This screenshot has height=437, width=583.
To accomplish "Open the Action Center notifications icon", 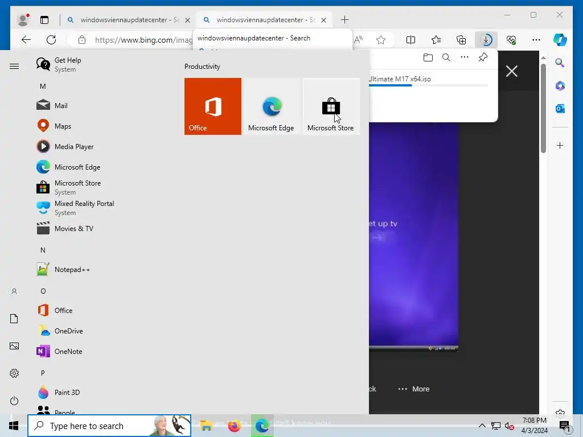I will [x=564, y=427].
